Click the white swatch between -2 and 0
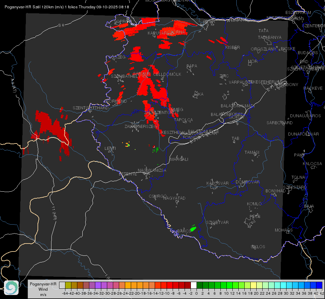This screenshot has height=299, width=325. click(x=194, y=285)
